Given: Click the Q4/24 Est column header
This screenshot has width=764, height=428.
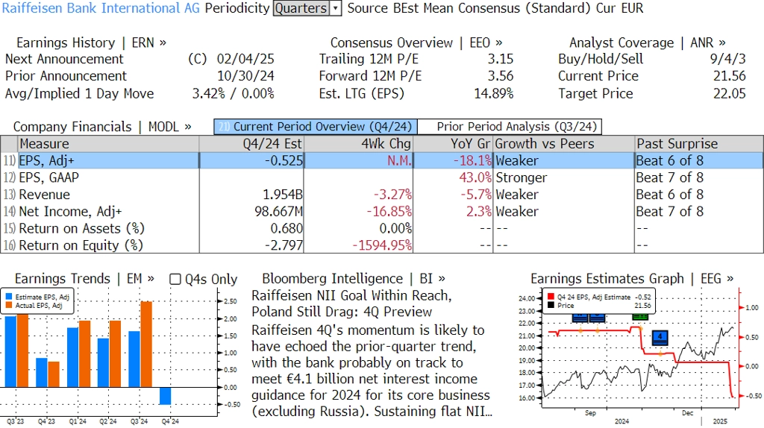Looking at the screenshot, I should (251, 144).
